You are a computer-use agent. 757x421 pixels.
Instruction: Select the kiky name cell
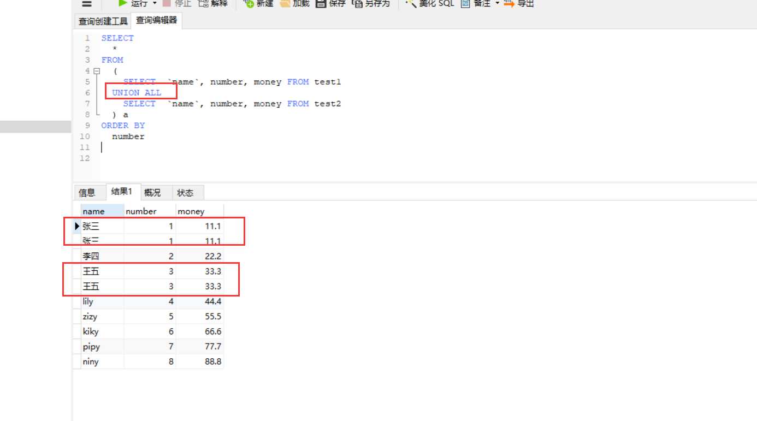102,331
